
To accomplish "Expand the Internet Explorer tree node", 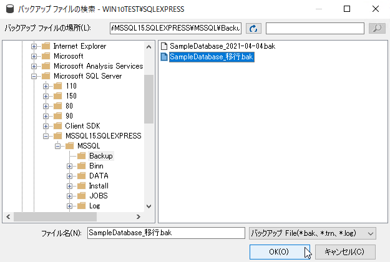I will point(34,46).
